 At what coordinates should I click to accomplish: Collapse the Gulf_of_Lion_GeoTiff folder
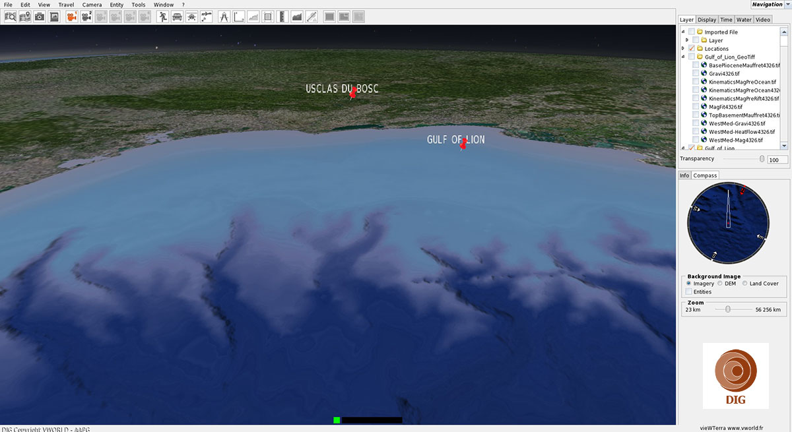(x=683, y=57)
